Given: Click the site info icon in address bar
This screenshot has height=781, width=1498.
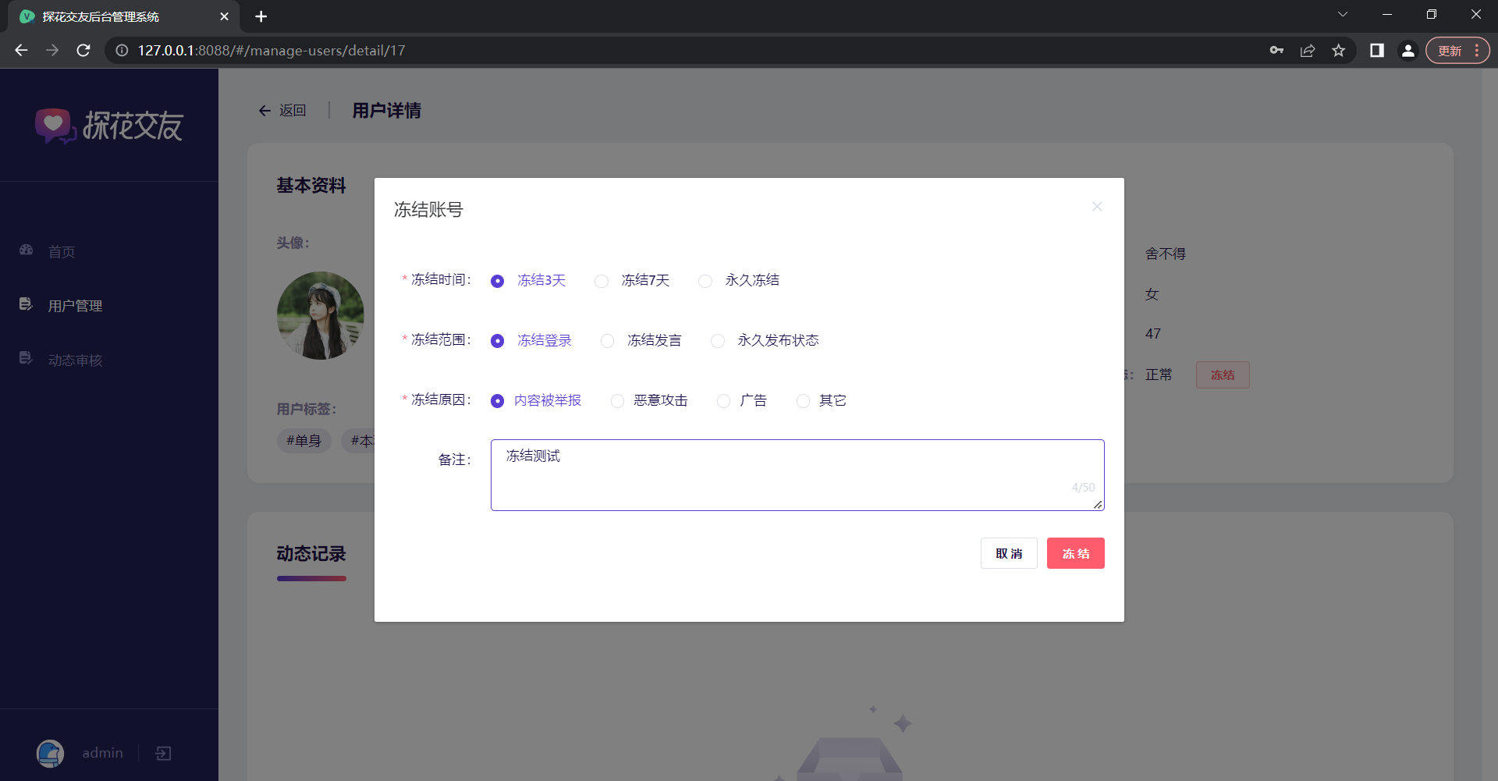Looking at the screenshot, I should (122, 51).
